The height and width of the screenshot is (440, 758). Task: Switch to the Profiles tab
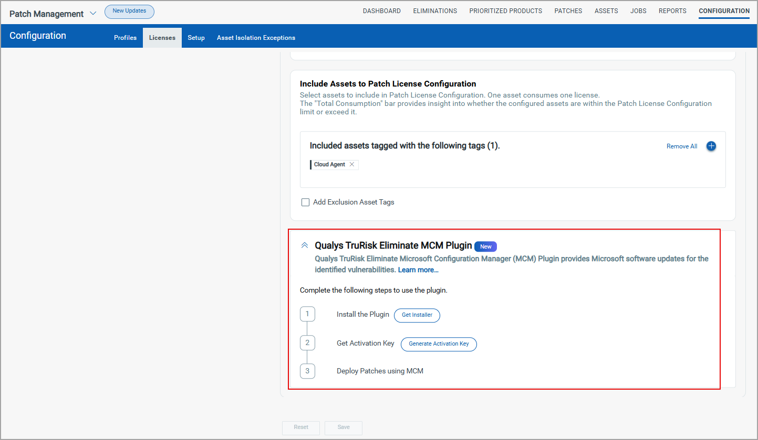[125, 38]
